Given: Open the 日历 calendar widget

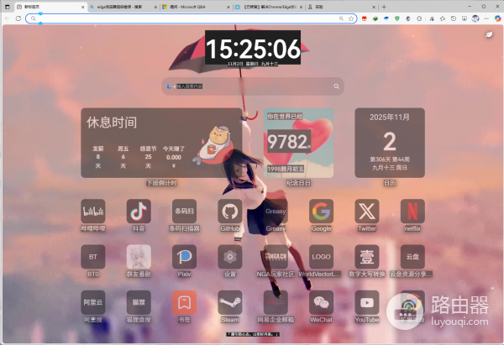Looking at the screenshot, I should 389,142.
